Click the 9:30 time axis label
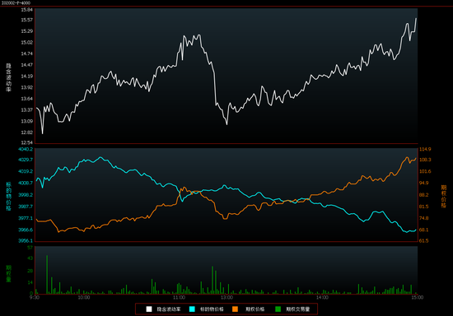Viewport: 453px width, 316px height. [34, 297]
